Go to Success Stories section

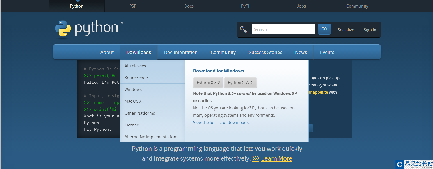click(265, 52)
